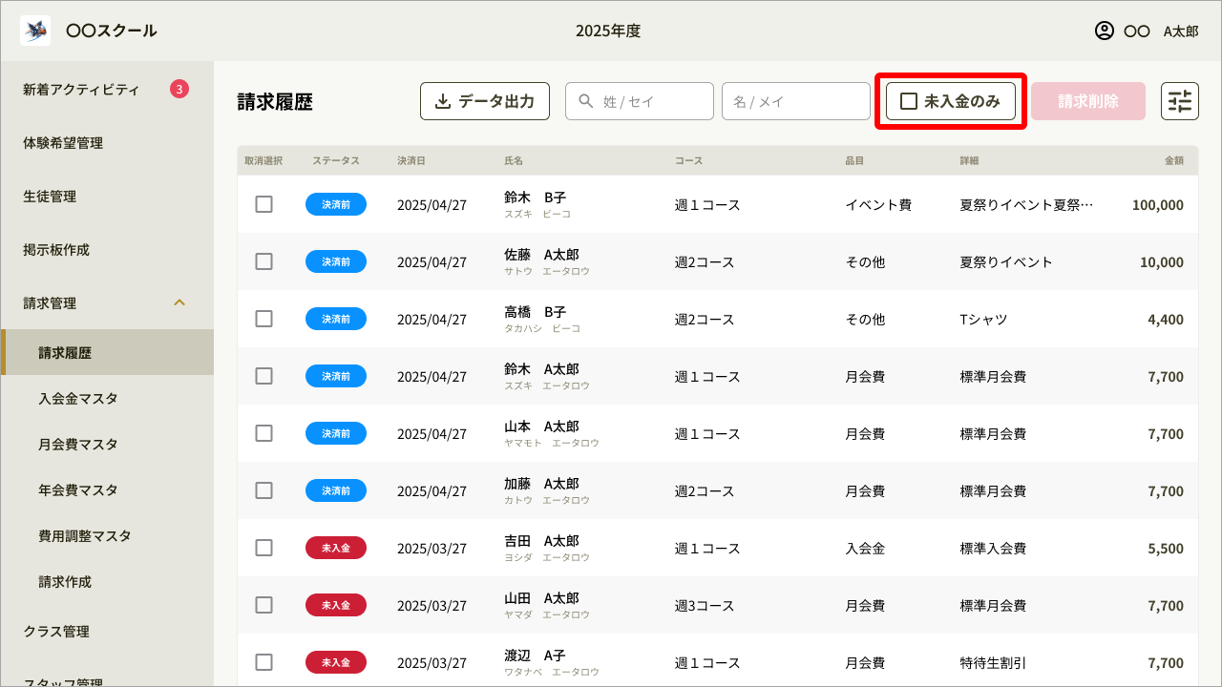1222x687 pixels.
Task: Click the 未入金 badge for 渡辺 A子
Action: 336,662
